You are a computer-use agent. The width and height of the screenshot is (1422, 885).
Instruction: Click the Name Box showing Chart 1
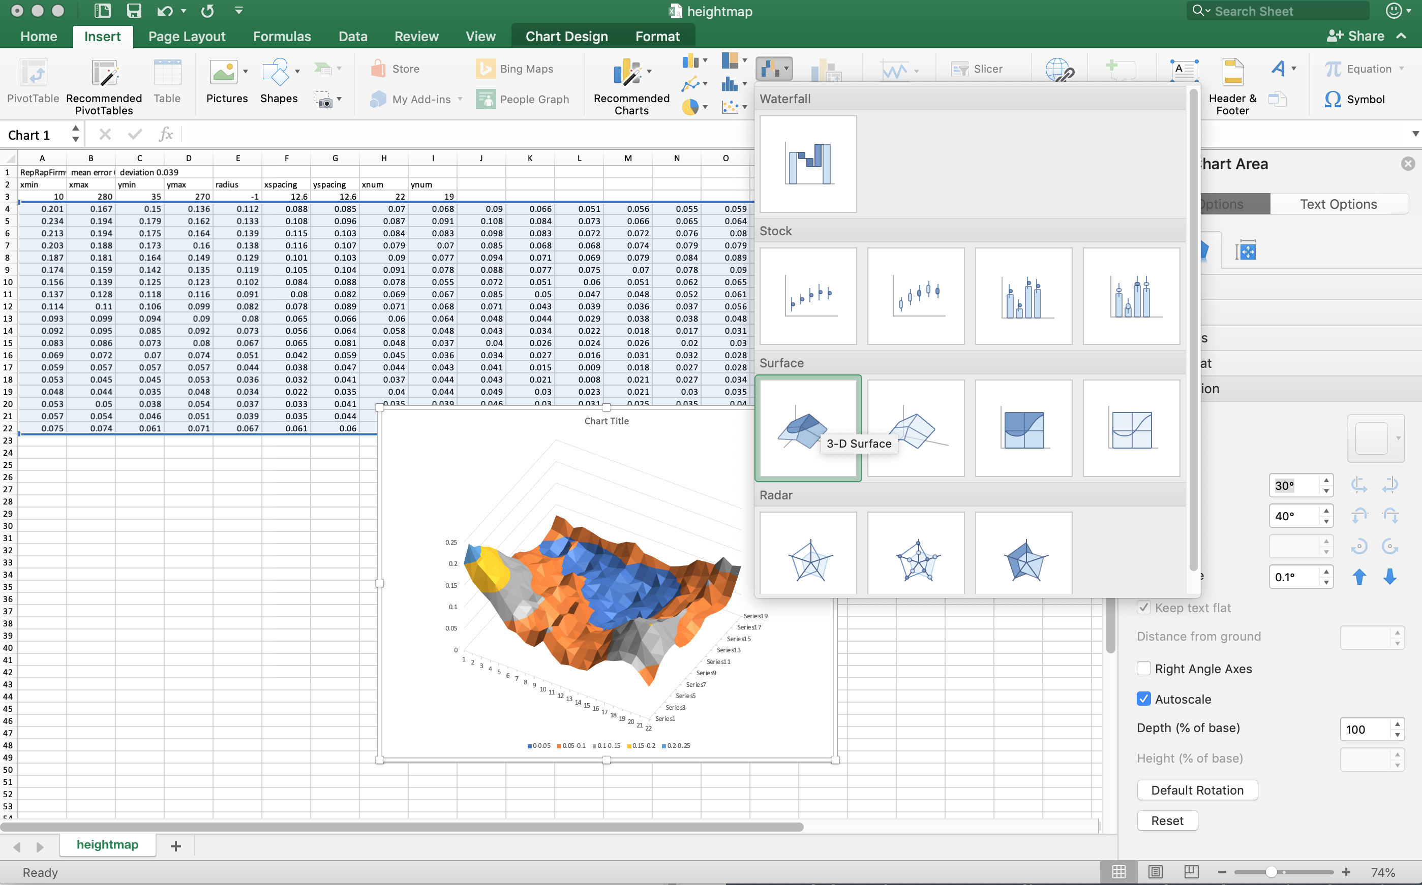tap(36, 135)
